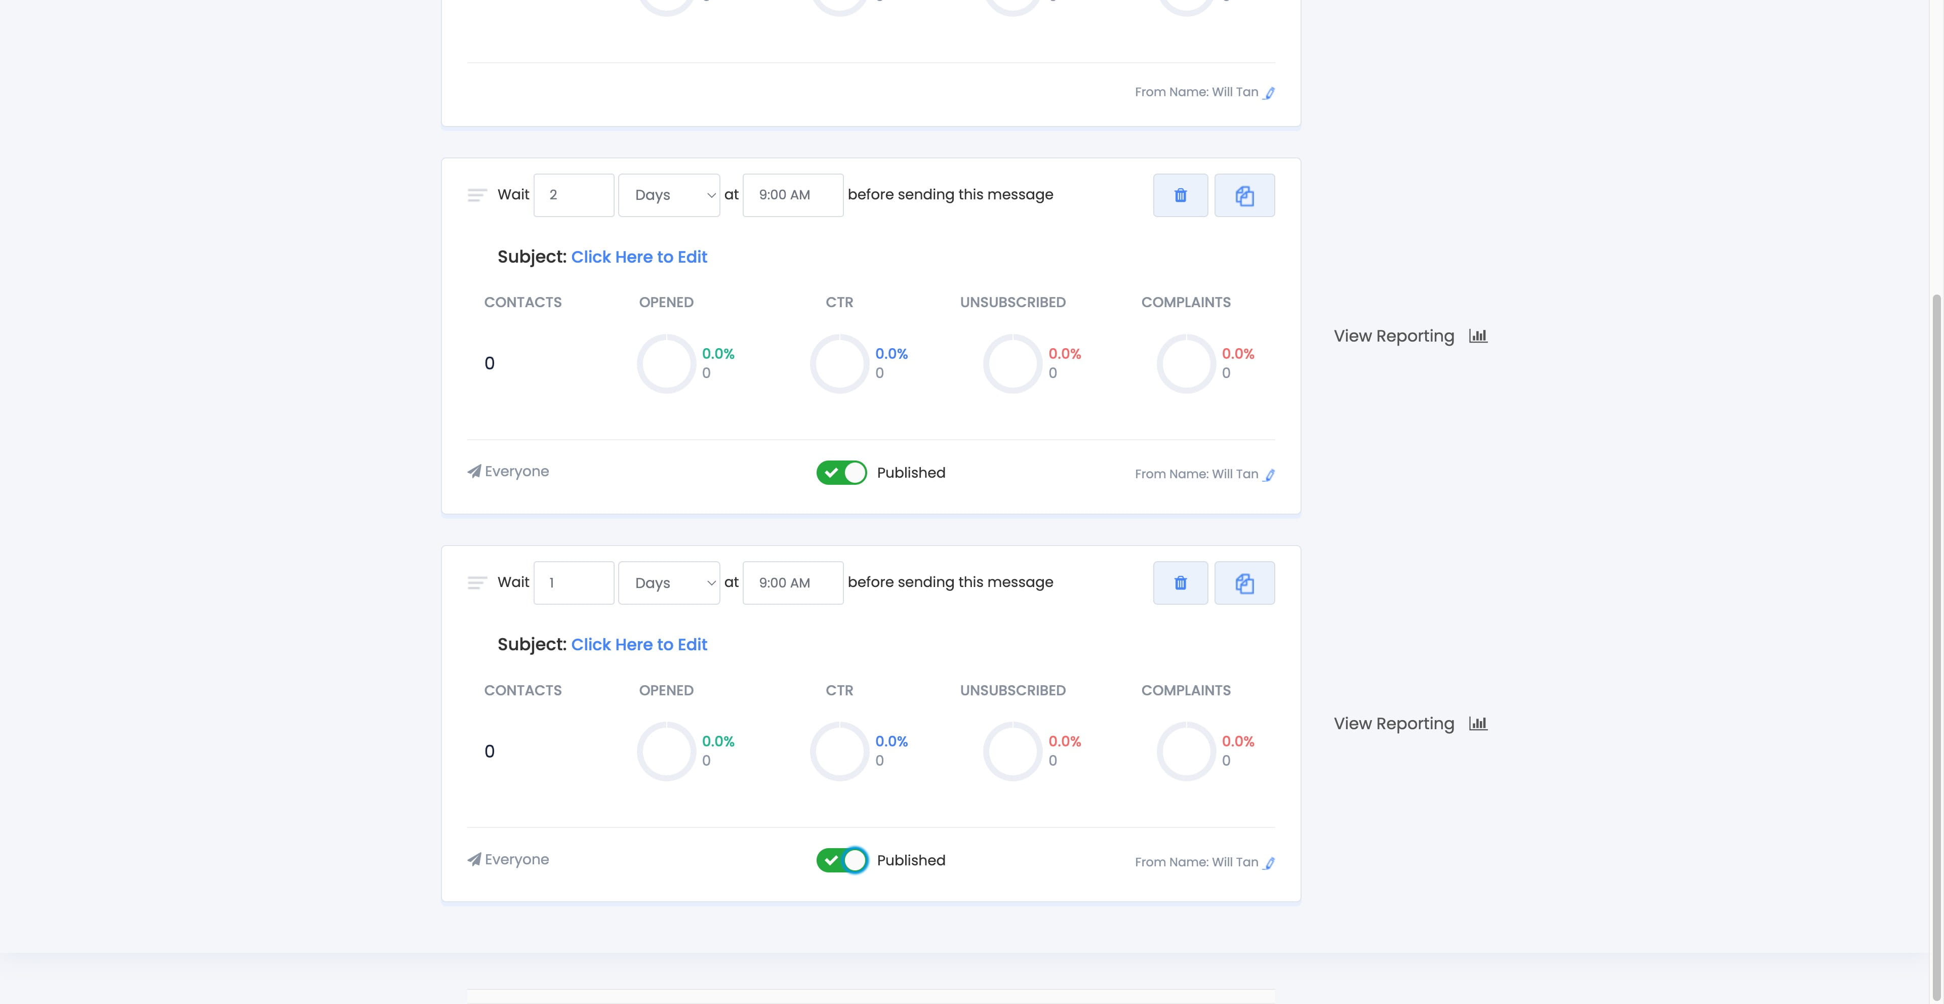Toggle the Published switch on the 2-day message
The width and height of the screenshot is (1944, 1004).
click(841, 473)
